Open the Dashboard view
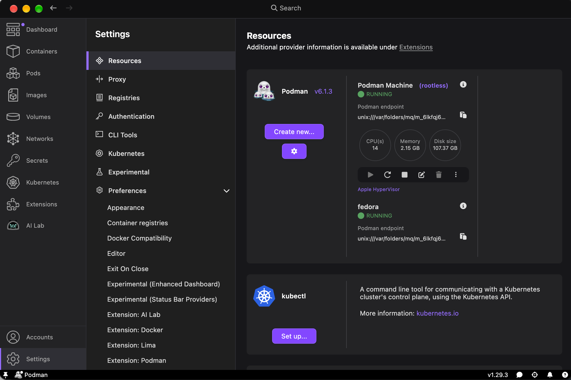571x380 pixels. (43, 29)
